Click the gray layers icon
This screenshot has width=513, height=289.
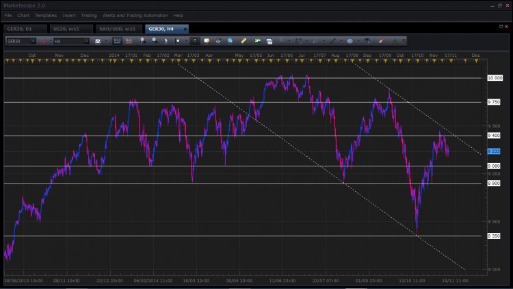point(218,41)
